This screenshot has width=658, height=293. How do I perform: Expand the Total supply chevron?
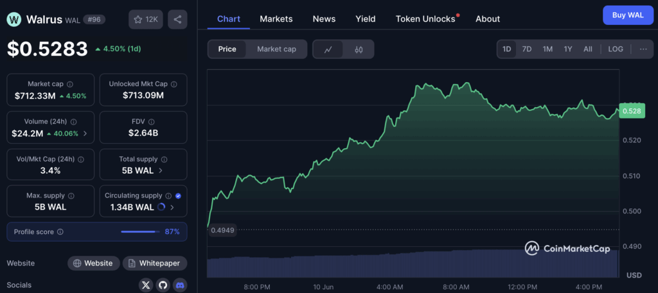point(161,171)
